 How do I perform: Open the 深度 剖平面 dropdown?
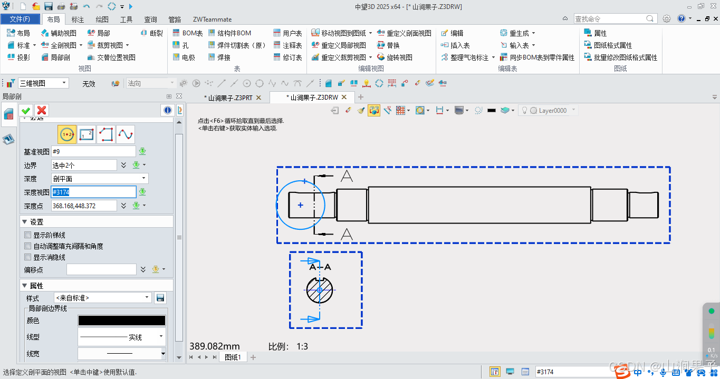99,179
